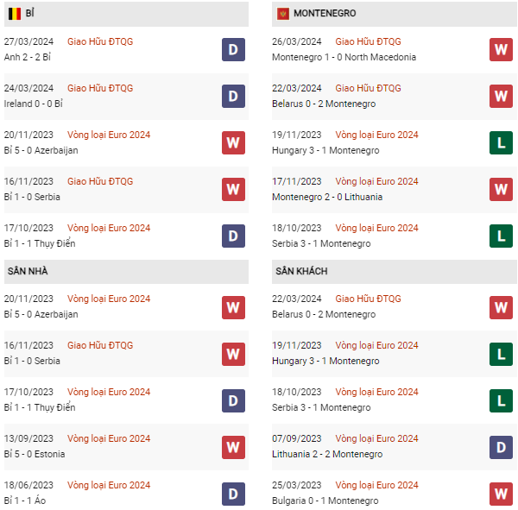Screen dimensions: 518x510
Task: Click the L badge for Hungary 3-1 Montenegro in top section
Action: [x=501, y=142]
